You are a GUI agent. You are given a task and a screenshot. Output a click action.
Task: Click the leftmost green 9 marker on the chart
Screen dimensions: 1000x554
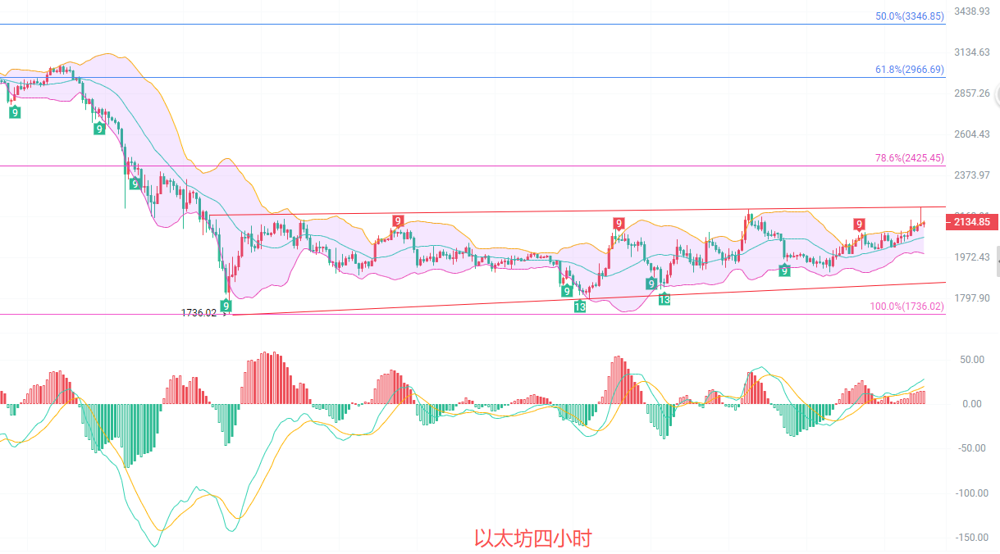(15, 111)
